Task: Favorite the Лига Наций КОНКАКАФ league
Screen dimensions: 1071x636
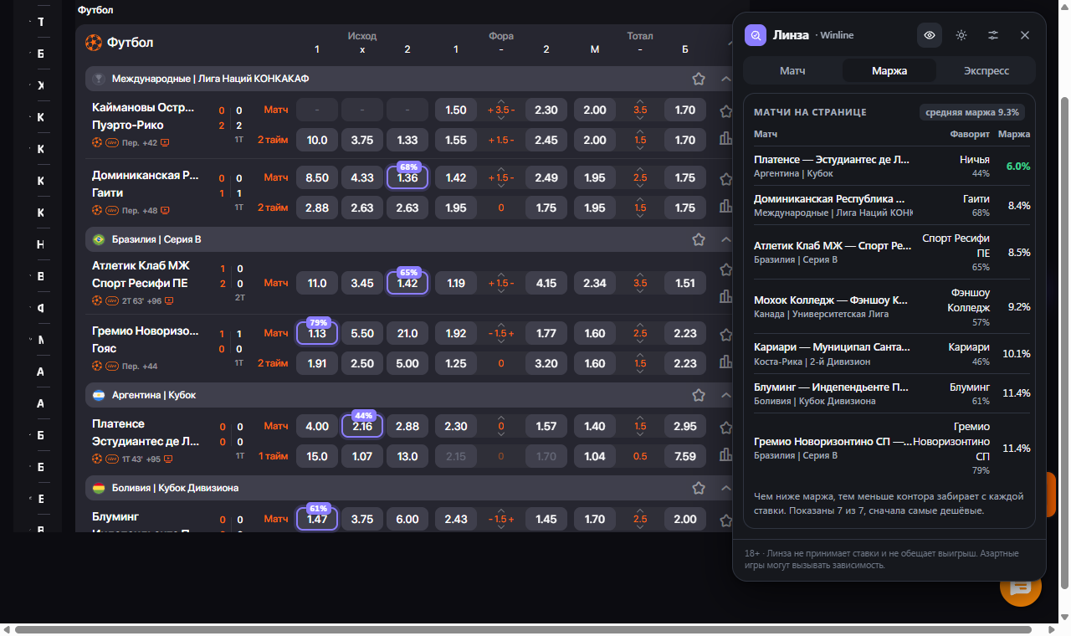Action: click(699, 79)
